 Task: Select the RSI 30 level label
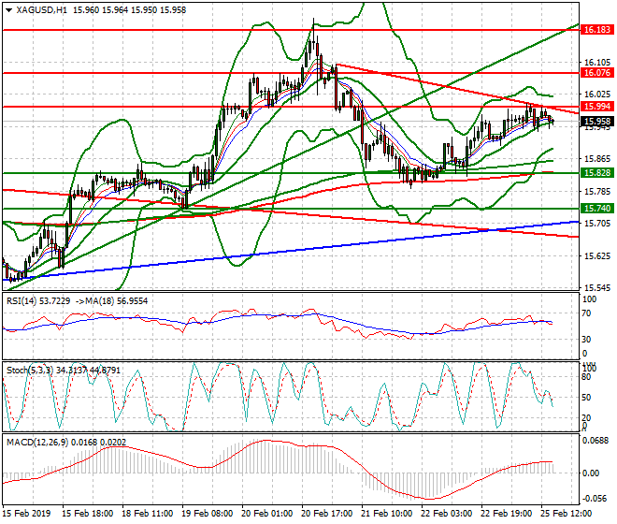point(586,340)
